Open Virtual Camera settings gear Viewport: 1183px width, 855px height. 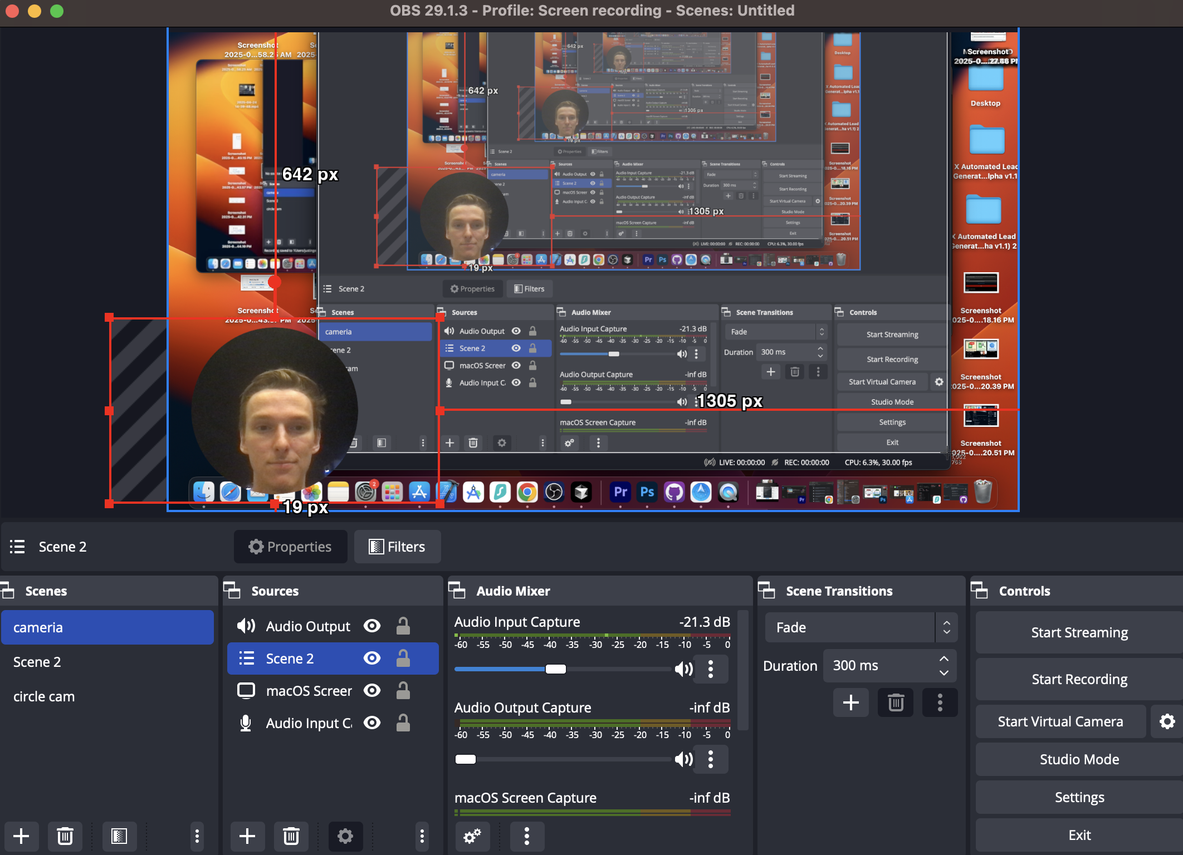click(1167, 721)
